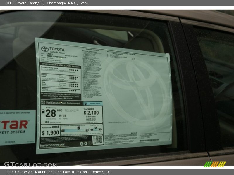The image size is (234, 175).
Task: Click the 'Frontal Crash' rating row
Action: click(61, 77)
